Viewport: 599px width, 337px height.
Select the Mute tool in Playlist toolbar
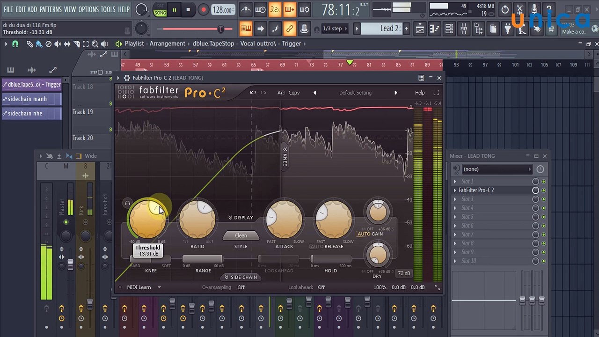coord(58,44)
